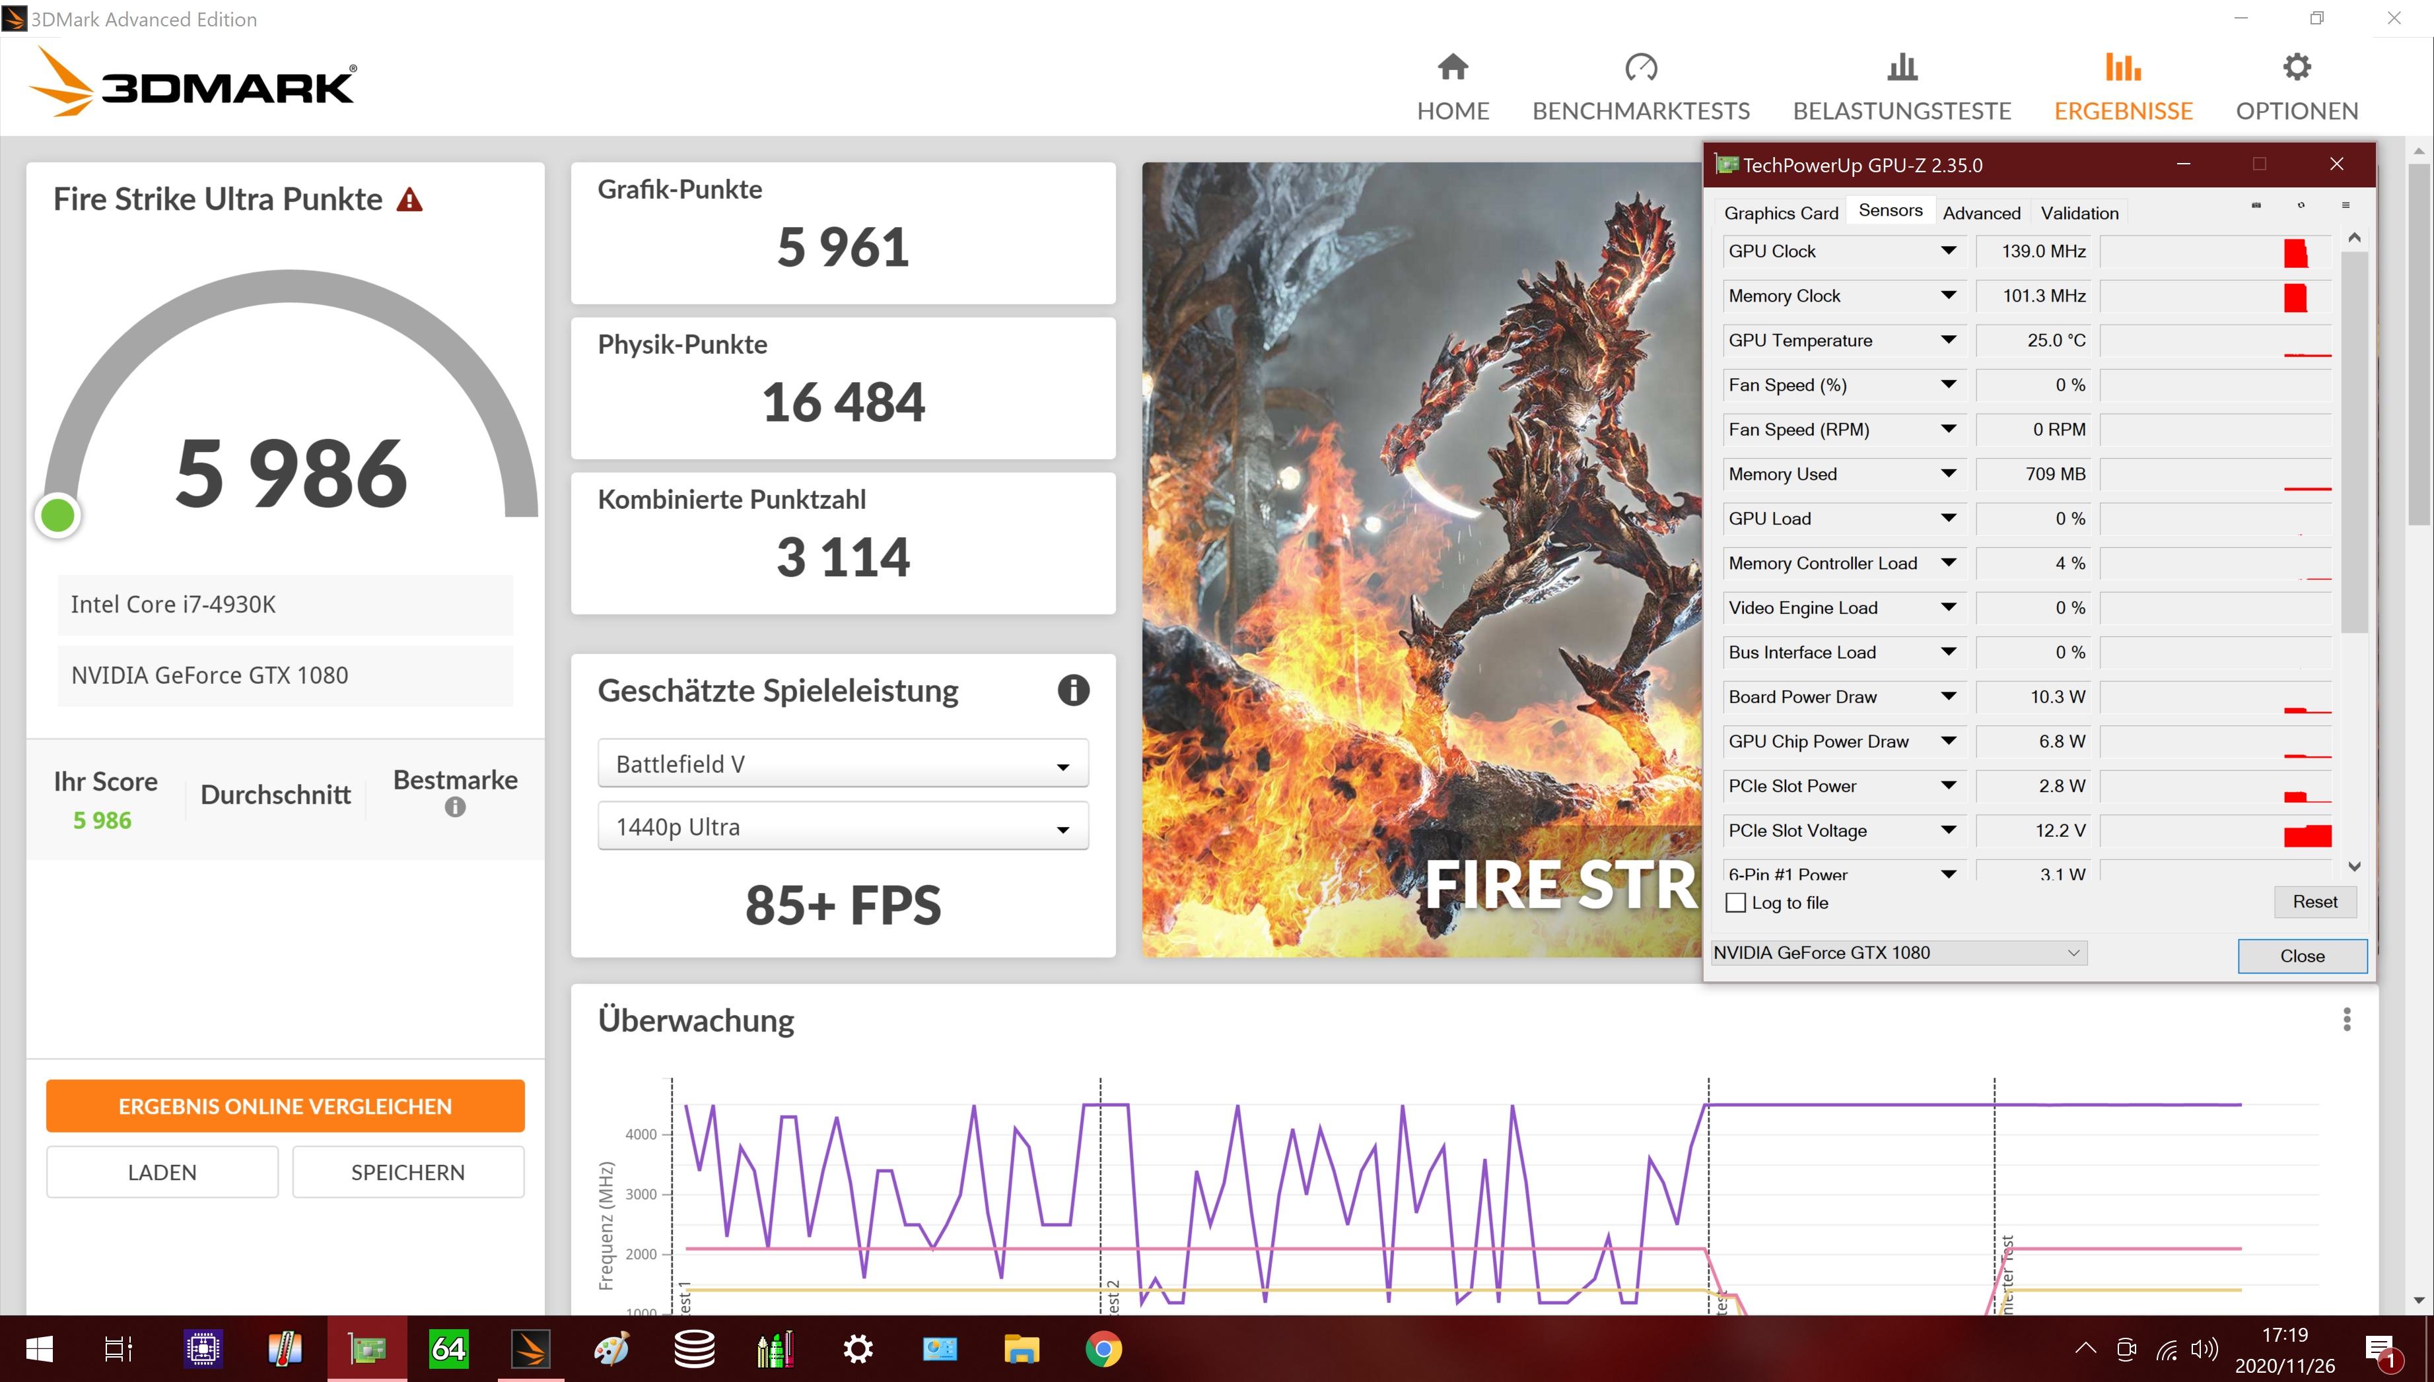The height and width of the screenshot is (1382, 2434).
Task: Click the Geschätzte Spieleleistung info icon
Action: point(1073,690)
